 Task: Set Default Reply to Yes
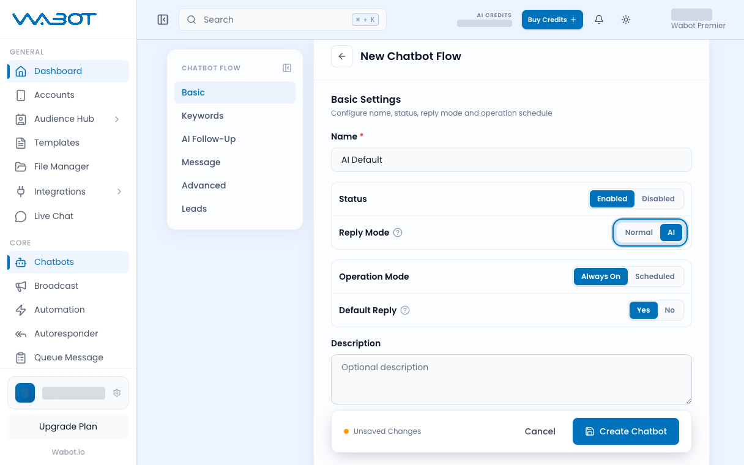pyautogui.click(x=644, y=310)
